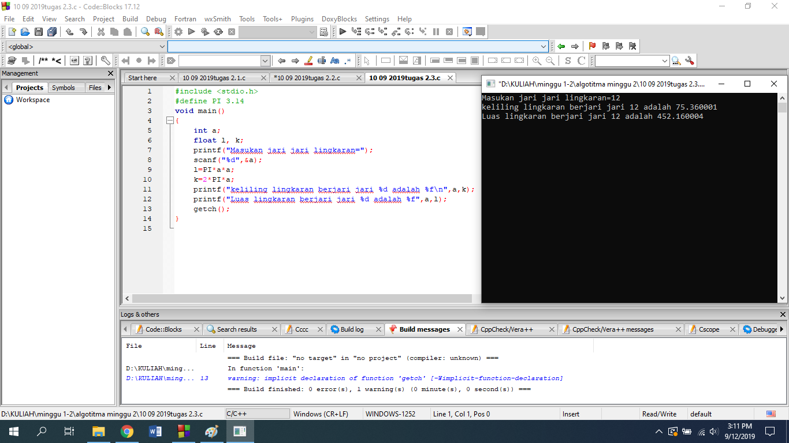Collapse the code fold at line 4
Image resolution: width=789 pixels, height=443 pixels.
[170, 121]
